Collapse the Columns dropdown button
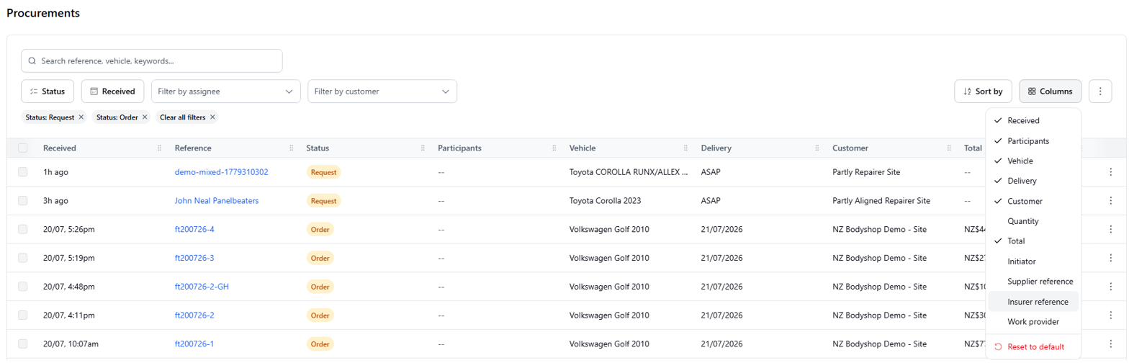The image size is (1129, 363). [x=1050, y=91]
